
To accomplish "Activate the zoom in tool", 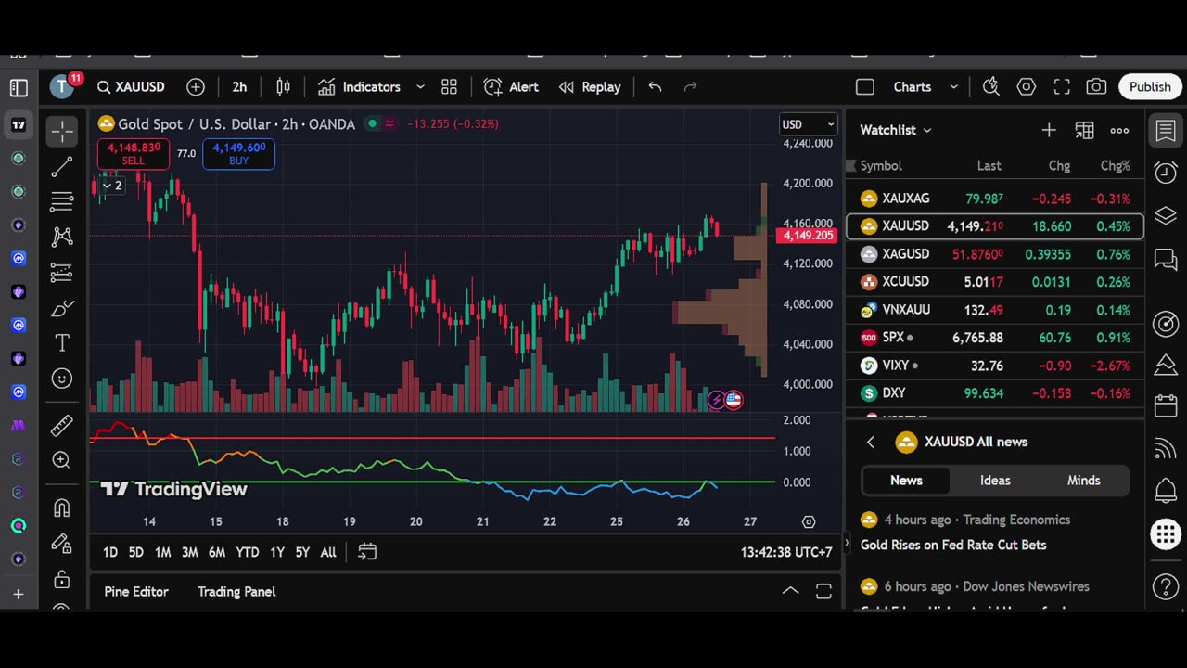I will [x=62, y=460].
